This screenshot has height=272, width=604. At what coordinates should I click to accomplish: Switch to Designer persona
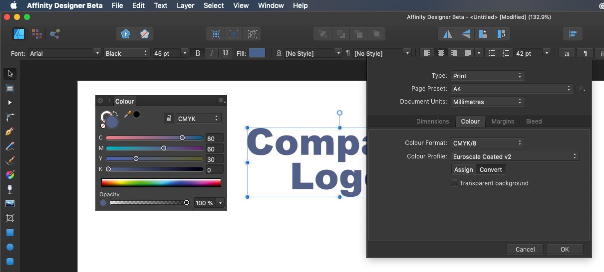19,34
